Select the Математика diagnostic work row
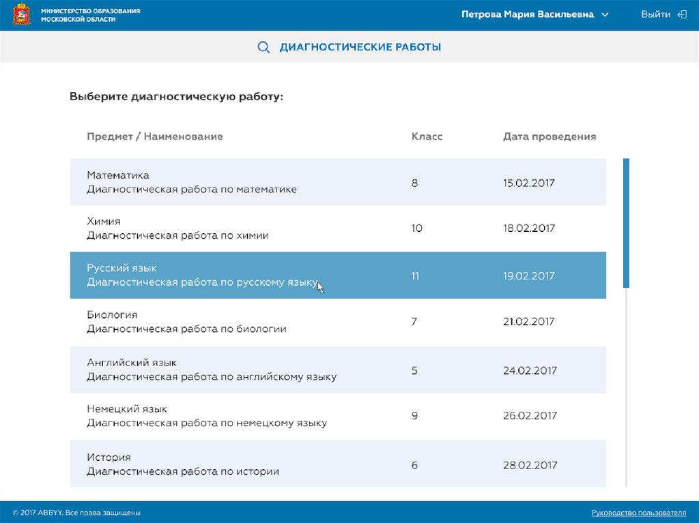Image resolution: width=699 pixels, height=523 pixels. click(x=338, y=182)
